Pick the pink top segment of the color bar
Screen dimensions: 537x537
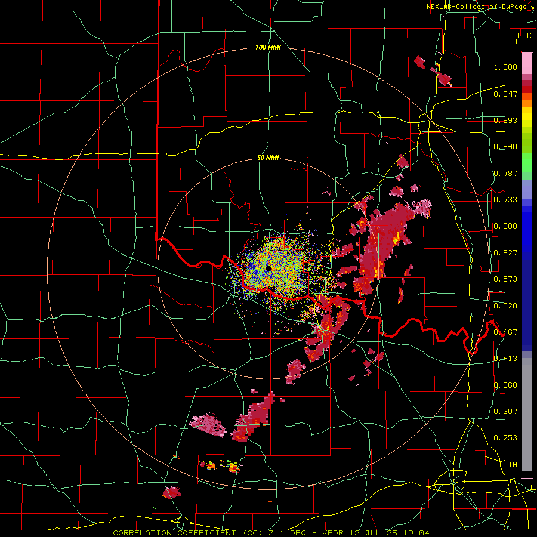point(527,63)
